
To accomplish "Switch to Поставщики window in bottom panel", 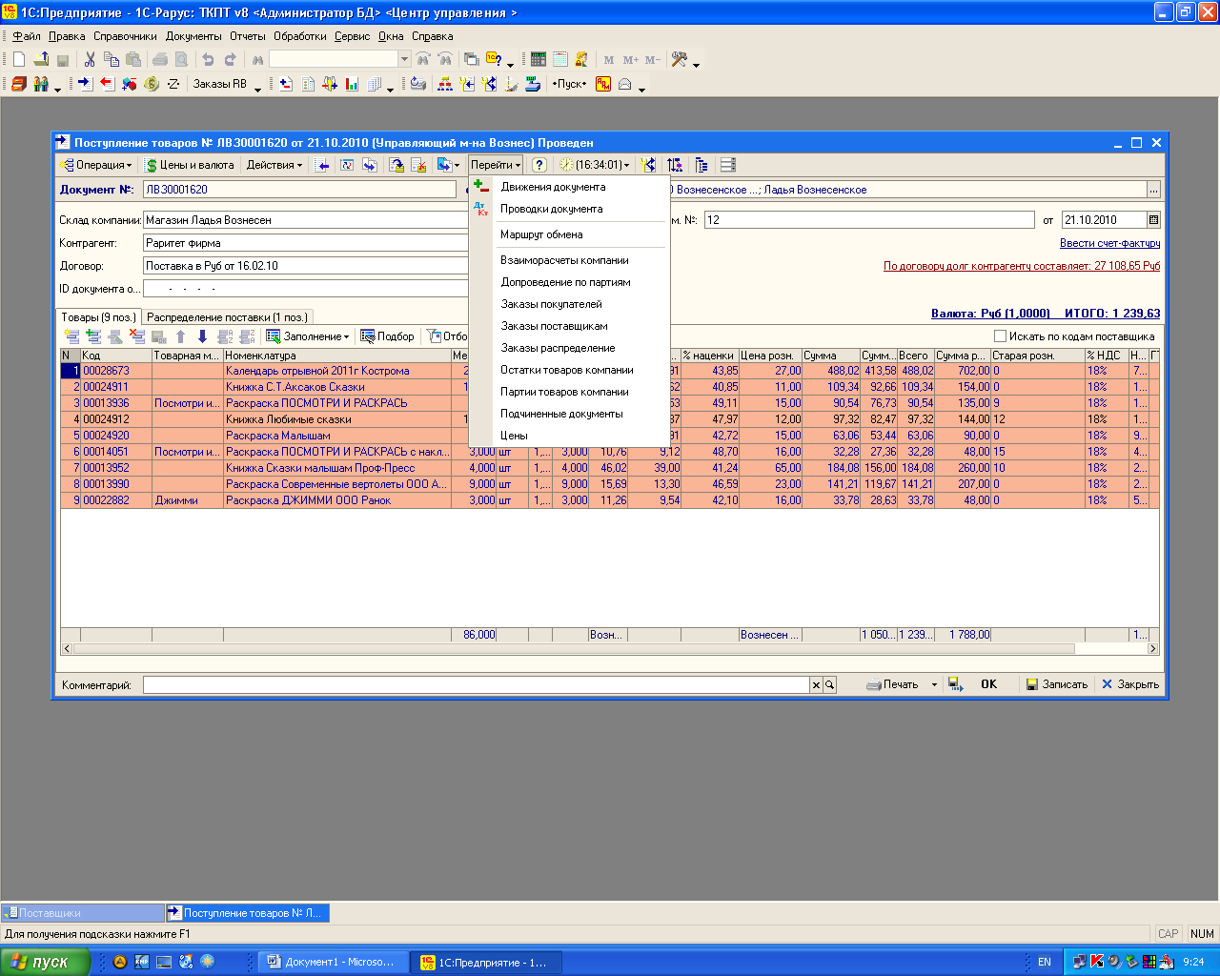I will pyautogui.click(x=82, y=913).
